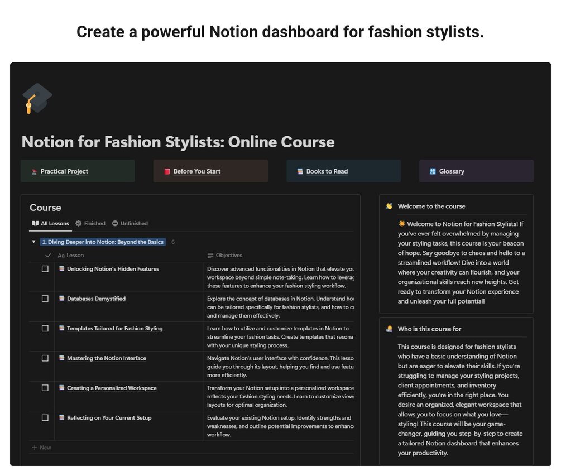
Task: Click objectives cell starting Evaluate your existing Notion setup
Action: pyautogui.click(x=279, y=426)
